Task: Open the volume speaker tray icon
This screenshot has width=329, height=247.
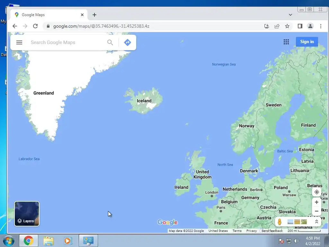Action: coord(296,241)
